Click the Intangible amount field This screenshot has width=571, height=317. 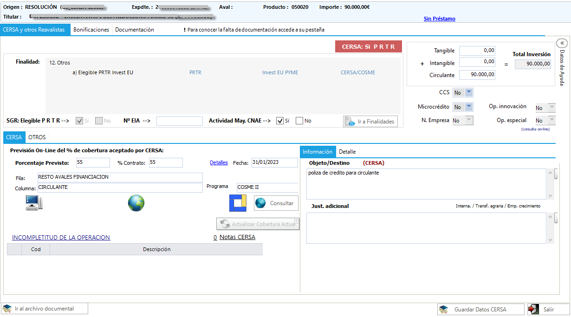pyautogui.click(x=477, y=63)
